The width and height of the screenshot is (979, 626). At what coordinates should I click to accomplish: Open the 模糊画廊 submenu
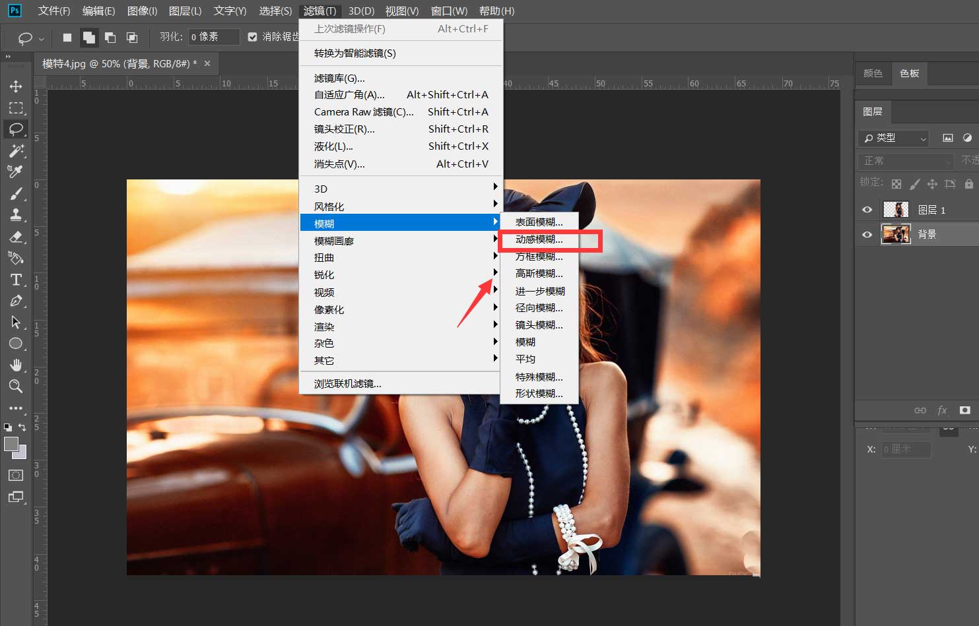point(401,241)
